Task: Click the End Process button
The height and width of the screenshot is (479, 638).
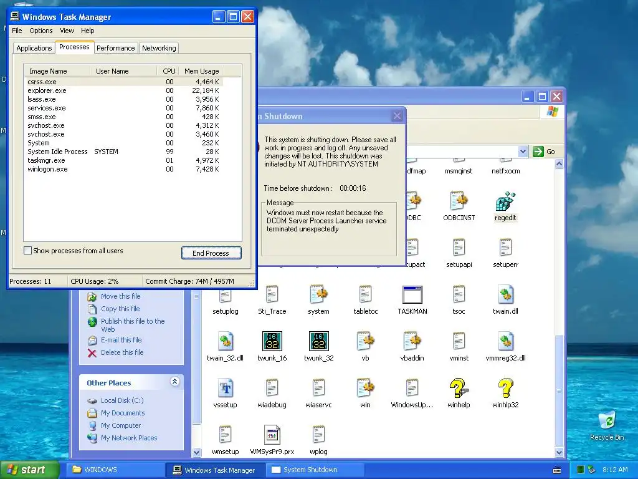Action: [x=211, y=253]
